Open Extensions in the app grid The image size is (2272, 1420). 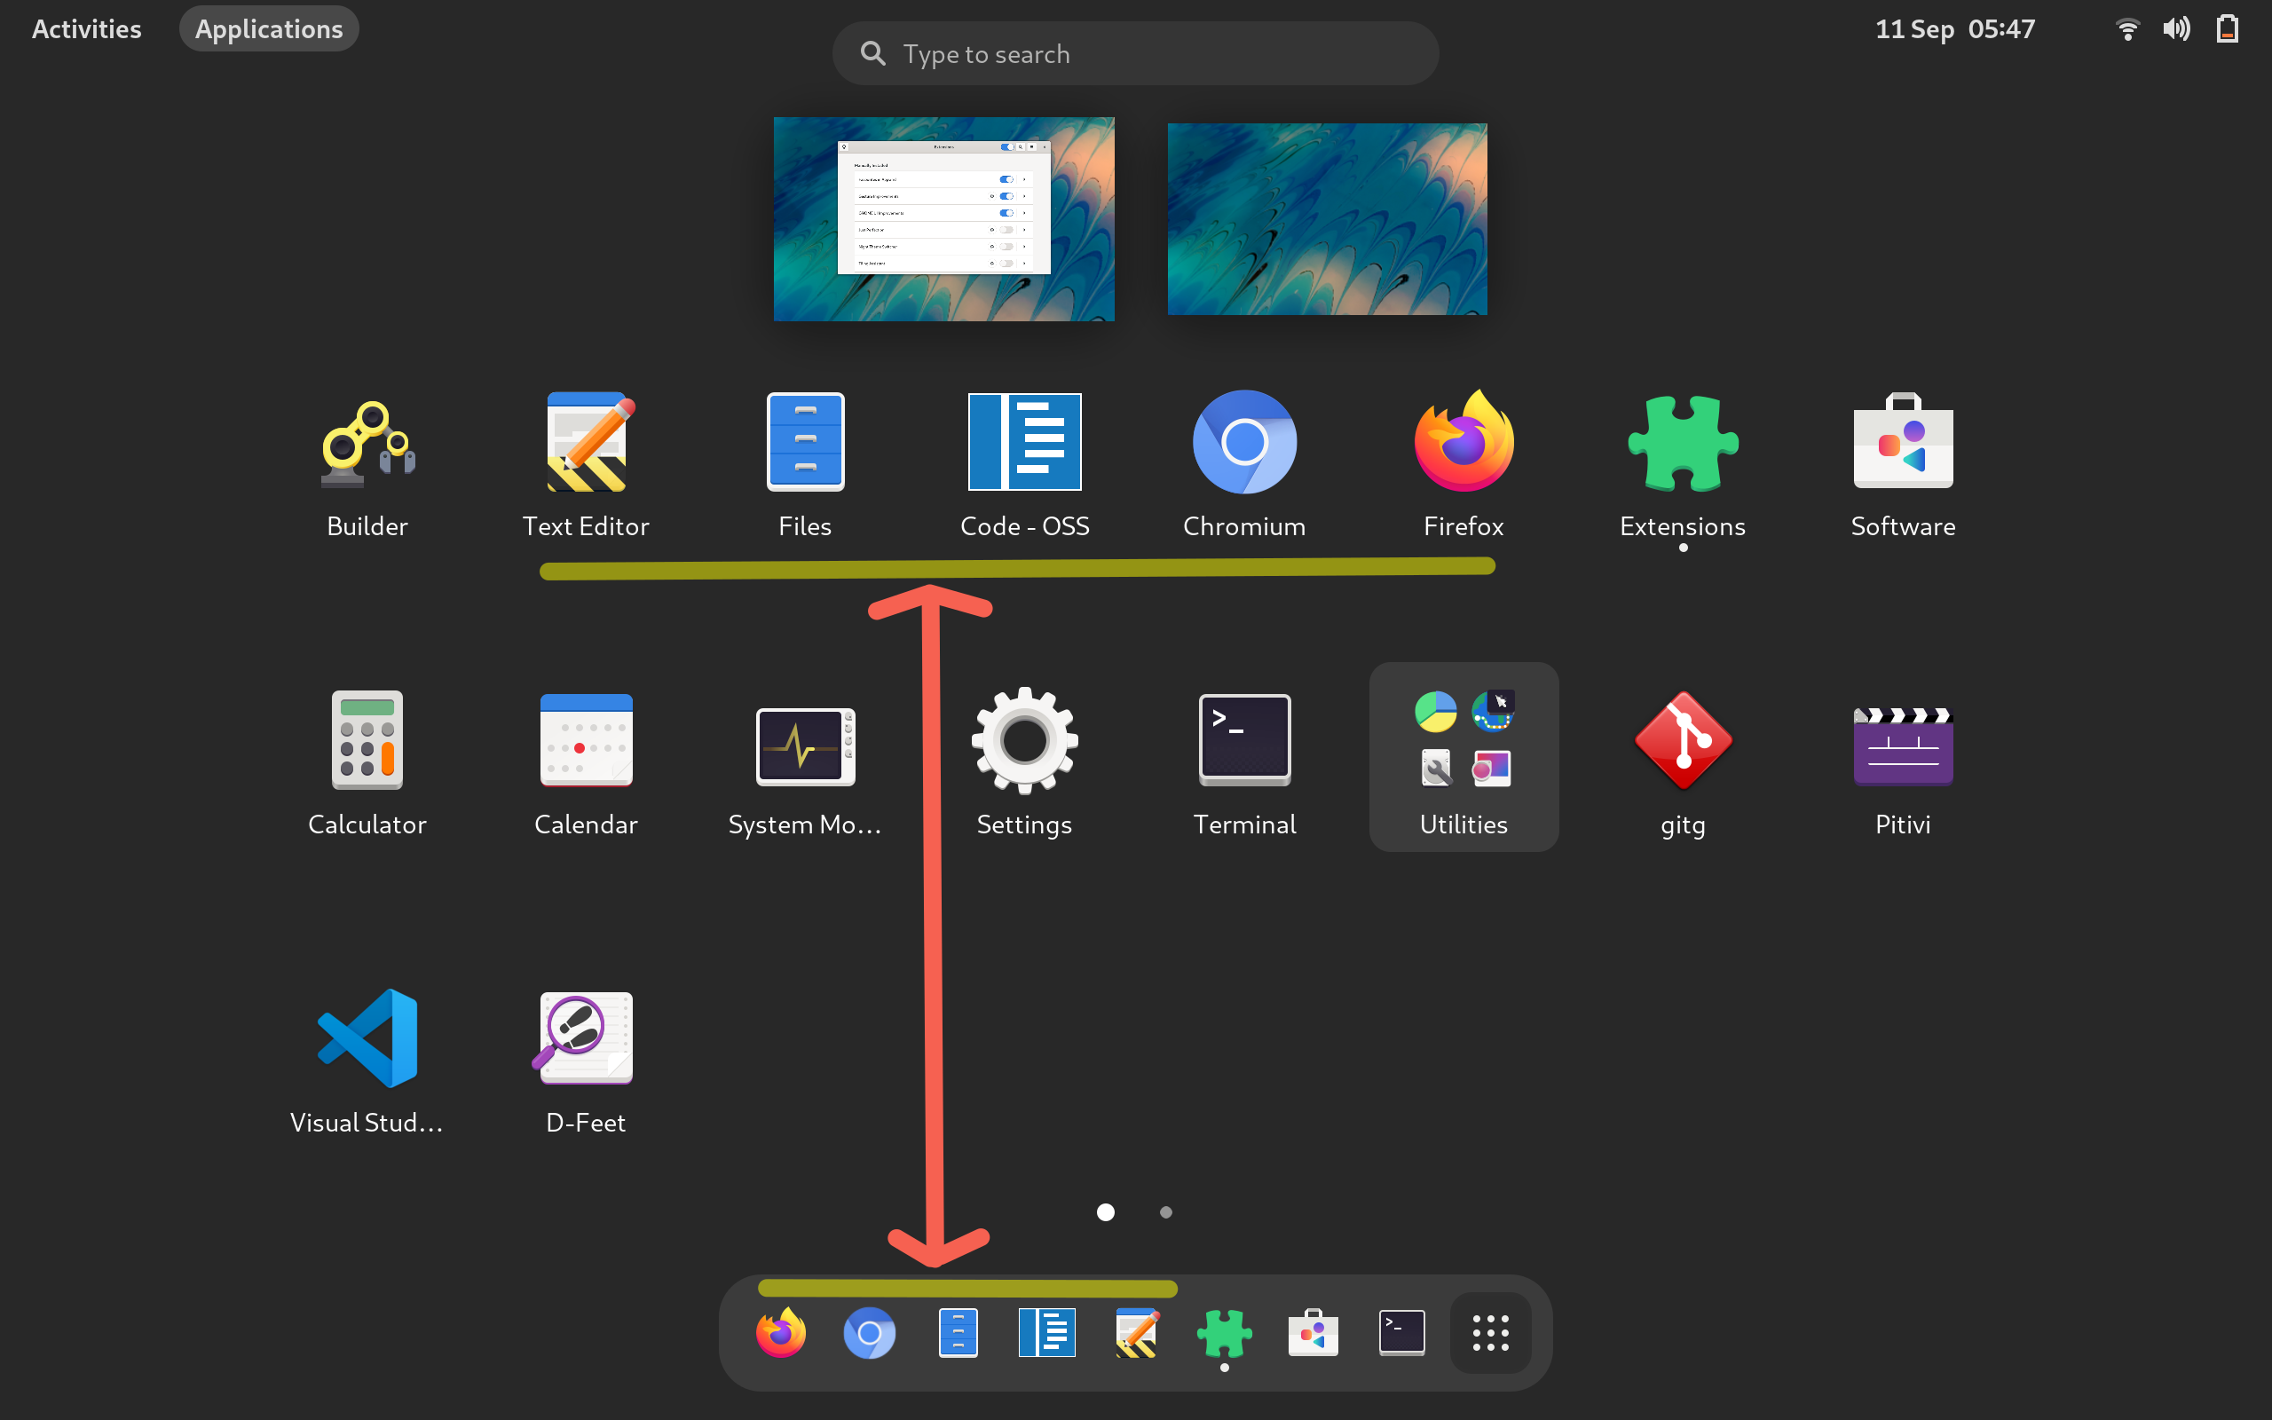pyautogui.click(x=1683, y=465)
